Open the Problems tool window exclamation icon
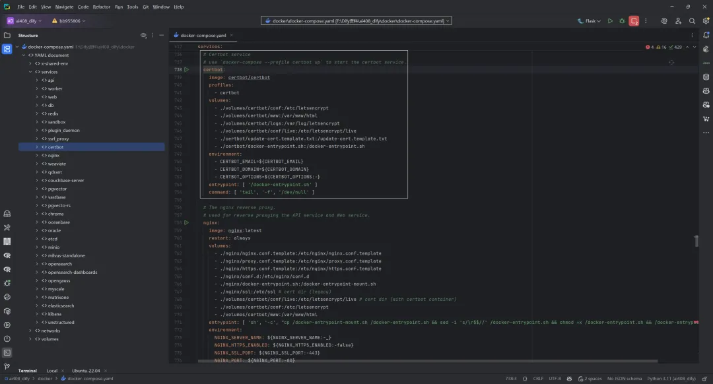The width and height of the screenshot is (713, 384). point(7,338)
